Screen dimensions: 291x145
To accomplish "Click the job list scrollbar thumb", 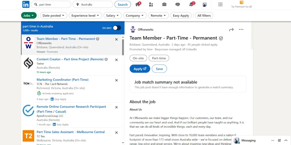I will click(123, 47).
